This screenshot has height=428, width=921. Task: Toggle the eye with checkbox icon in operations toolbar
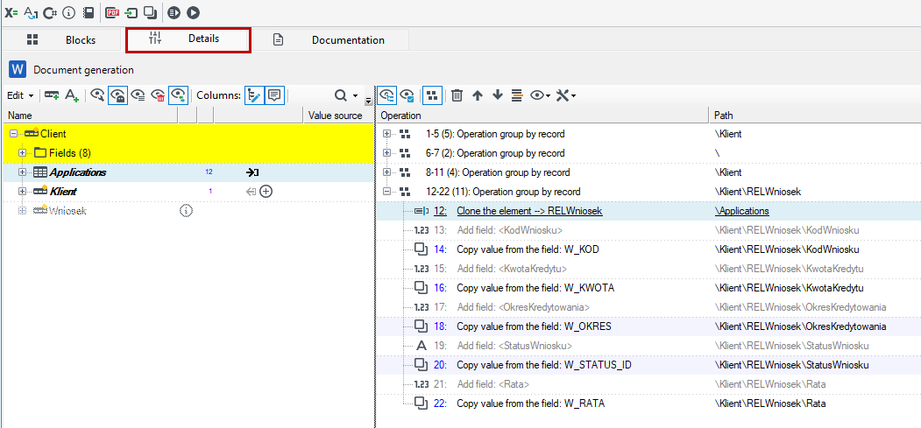click(x=407, y=95)
